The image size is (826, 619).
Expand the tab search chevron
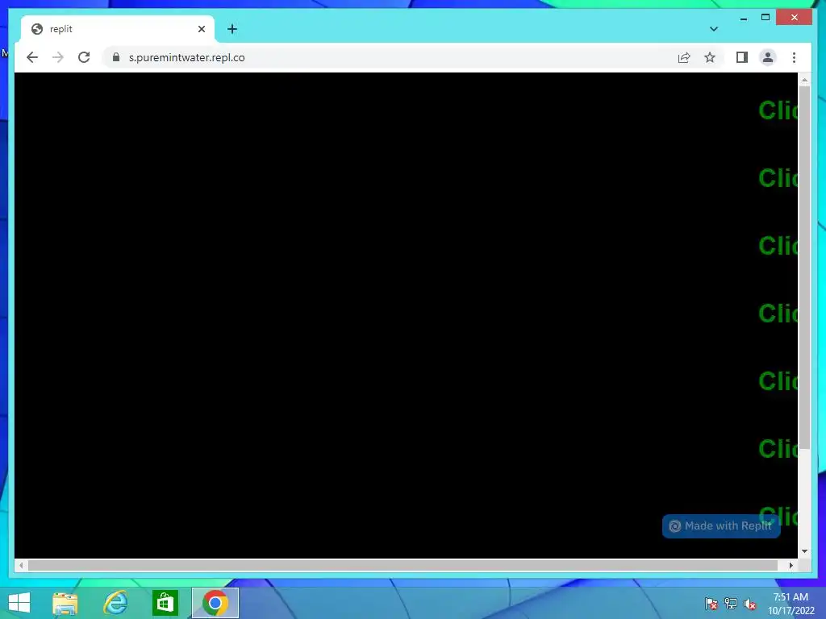(714, 29)
